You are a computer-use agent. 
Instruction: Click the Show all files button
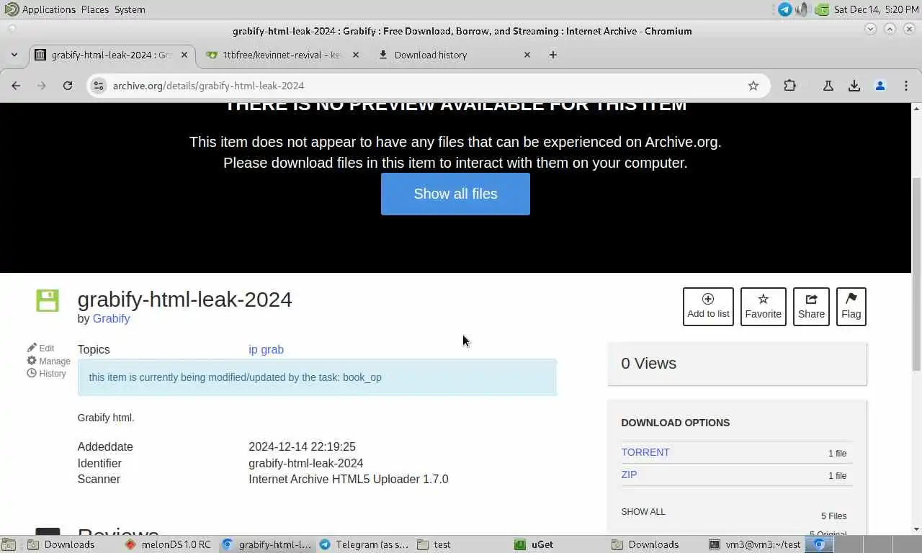pos(455,194)
